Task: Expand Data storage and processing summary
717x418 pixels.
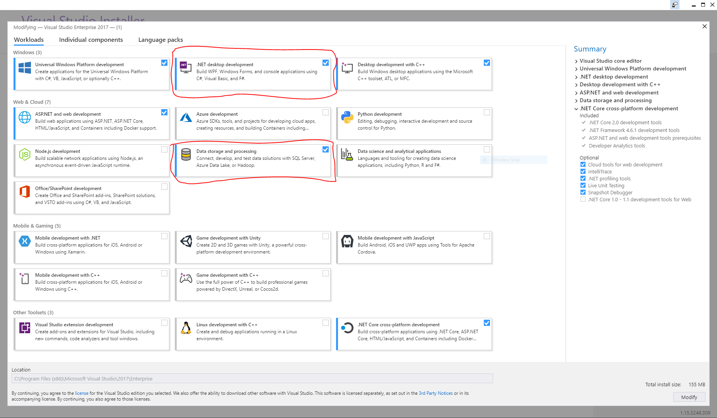Action: coord(576,101)
